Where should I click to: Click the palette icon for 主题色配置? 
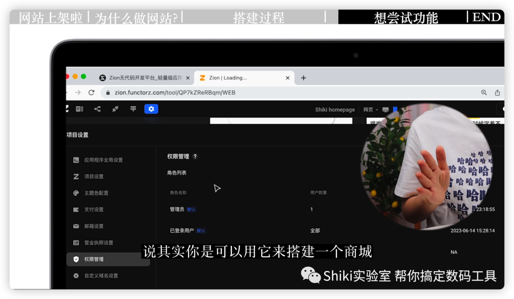(76, 193)
